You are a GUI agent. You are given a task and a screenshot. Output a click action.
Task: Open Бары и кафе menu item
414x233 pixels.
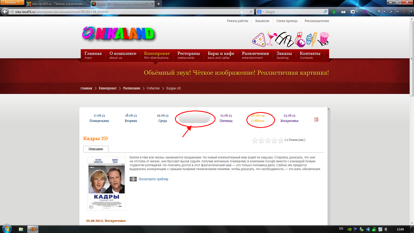(x=221, y=55)
